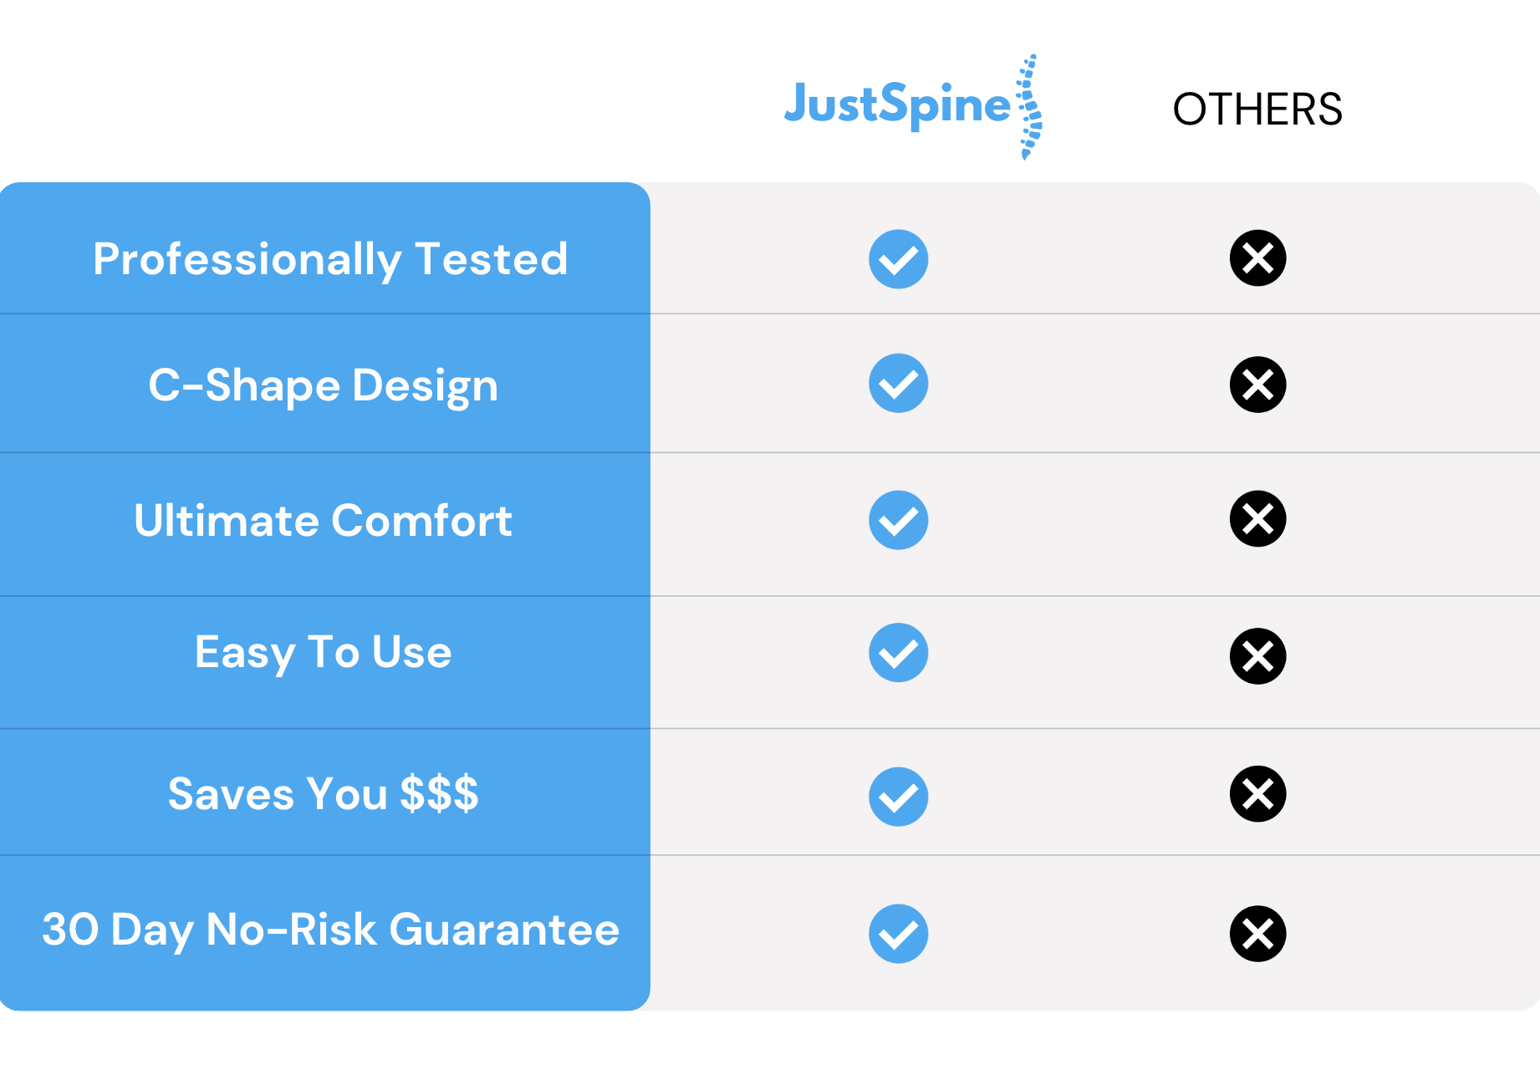Click the JustSpine logo
This screenshot has width=1540, height=1065.
coord(913,107)
